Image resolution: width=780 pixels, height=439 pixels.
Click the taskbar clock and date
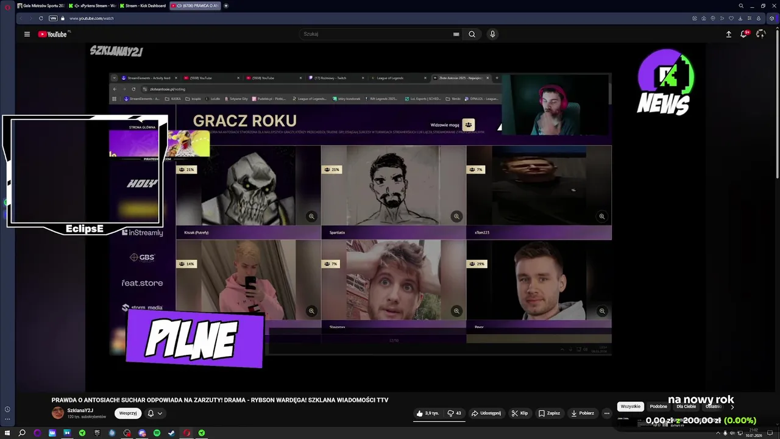click(x=754, y=433)
